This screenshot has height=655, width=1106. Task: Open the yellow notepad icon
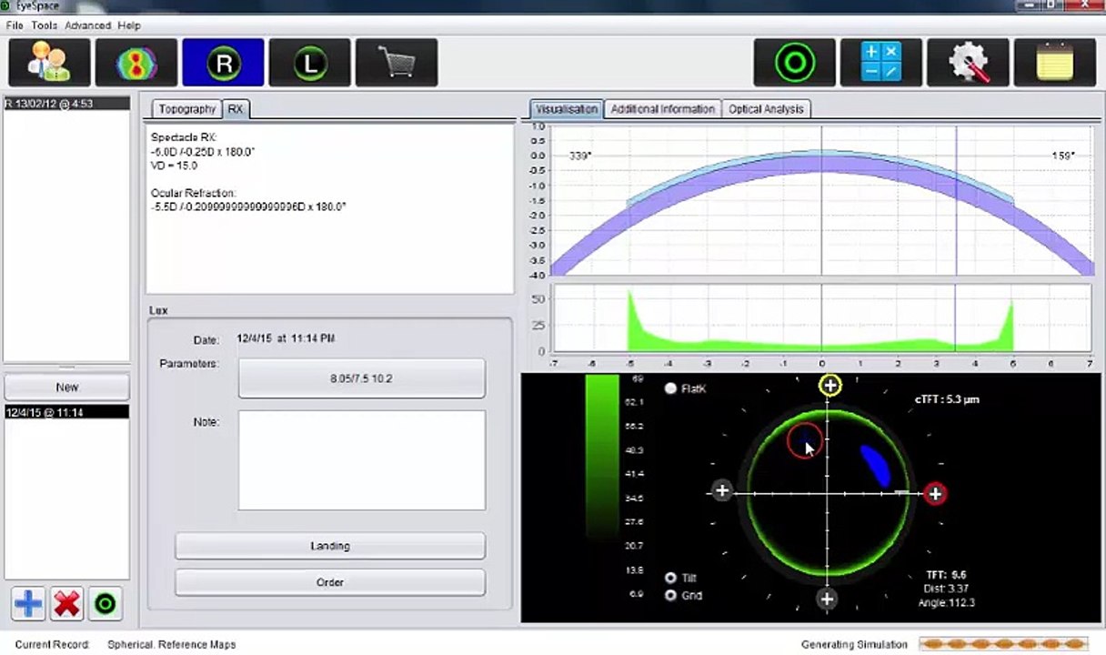(x=1055, y=63)
